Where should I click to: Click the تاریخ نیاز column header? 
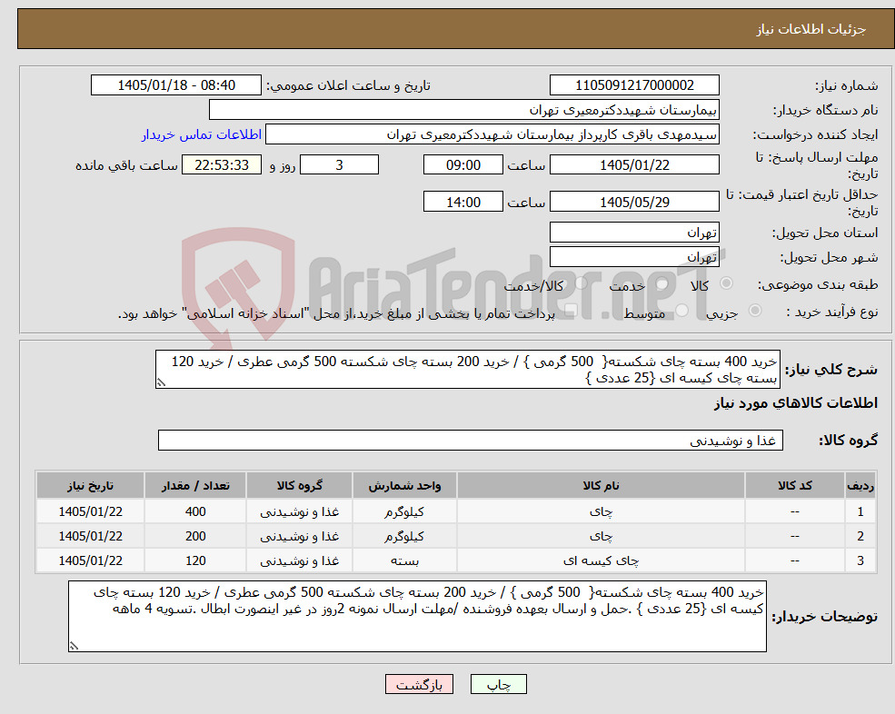90,486
